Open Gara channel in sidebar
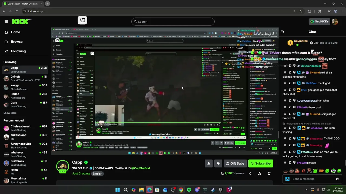 25,104
